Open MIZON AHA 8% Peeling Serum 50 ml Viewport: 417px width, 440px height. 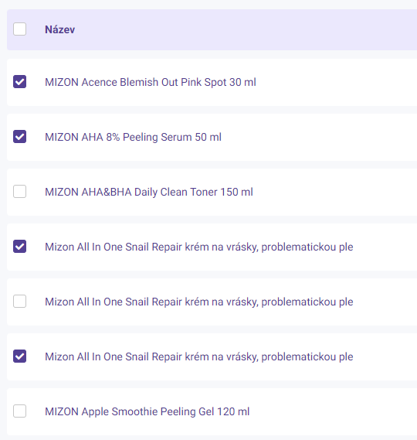coord(133,137)
